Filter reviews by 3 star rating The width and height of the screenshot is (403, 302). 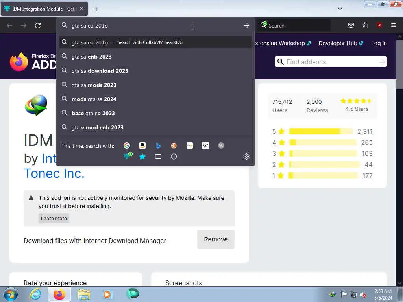278,154
